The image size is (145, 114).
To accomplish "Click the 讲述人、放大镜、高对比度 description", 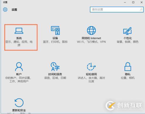I will coord(91,80).
